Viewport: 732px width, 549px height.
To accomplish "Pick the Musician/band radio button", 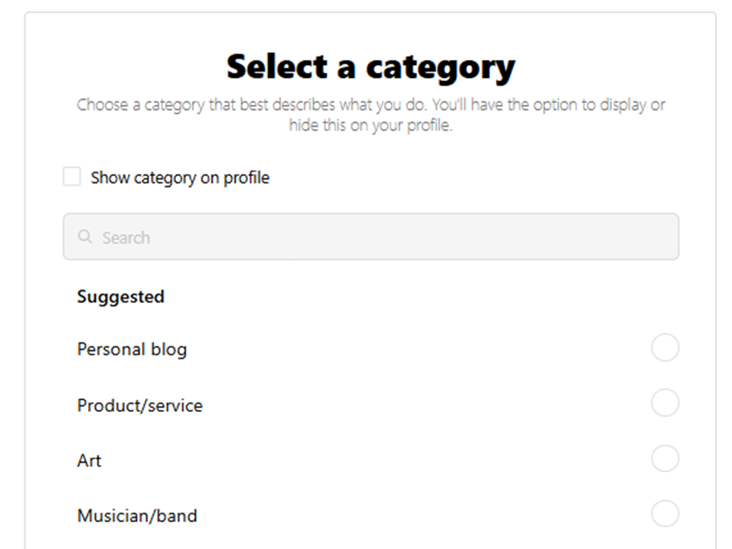I will pos(665,513).
